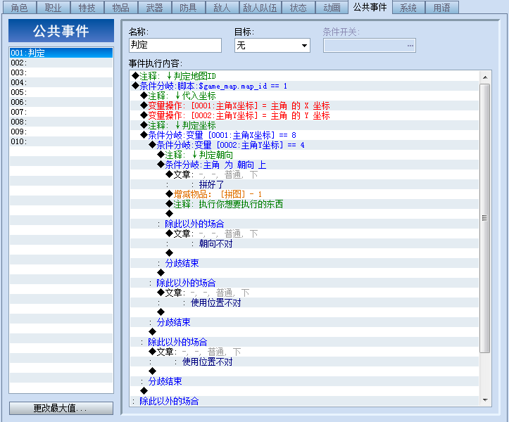Select the 敌人队伍 tab
509x422 pixels.
(x=260, y=8)
